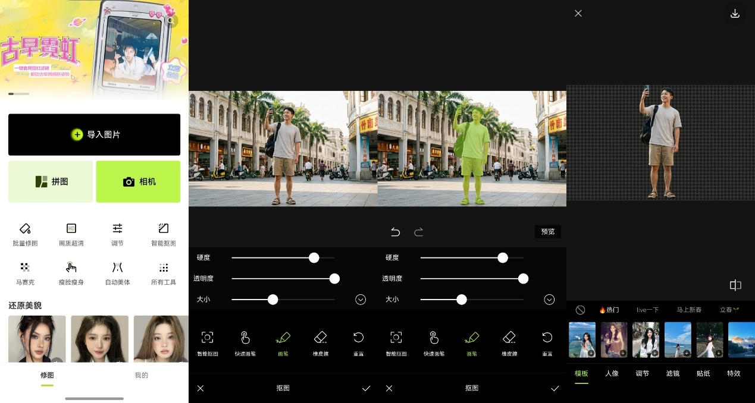Screen dimensions: 755x403
Task: Adjust 硬度 slider in green-masked cutout screen
Action: pyautogui.click(x=471, y=257)
